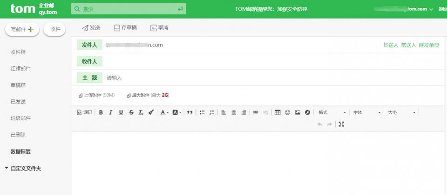Toggle strikethrough formatting
Image resolution: width=447 pixels, height=195 pixels.
(x=131, y=112)
